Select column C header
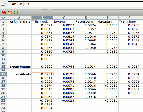Viewport: 143px width, 112px height. click(x=64, y=18)
